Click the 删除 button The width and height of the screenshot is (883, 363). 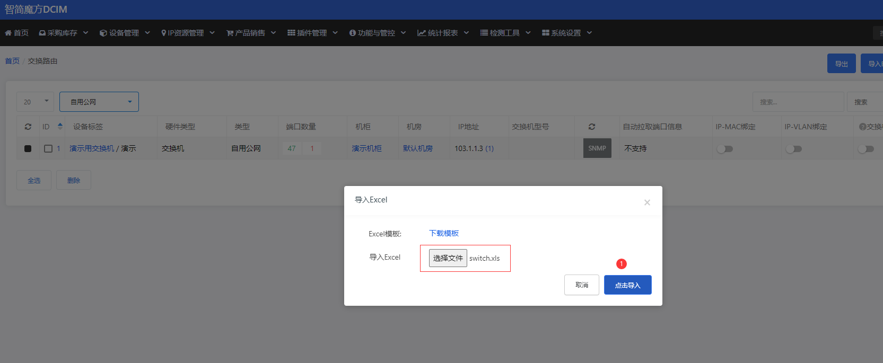tap(74, 180)
